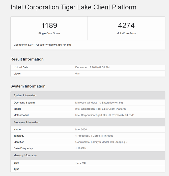The width and height of the screenshot is (169, 176).
Task: Click the Operating System label
Action: (24, 103)
